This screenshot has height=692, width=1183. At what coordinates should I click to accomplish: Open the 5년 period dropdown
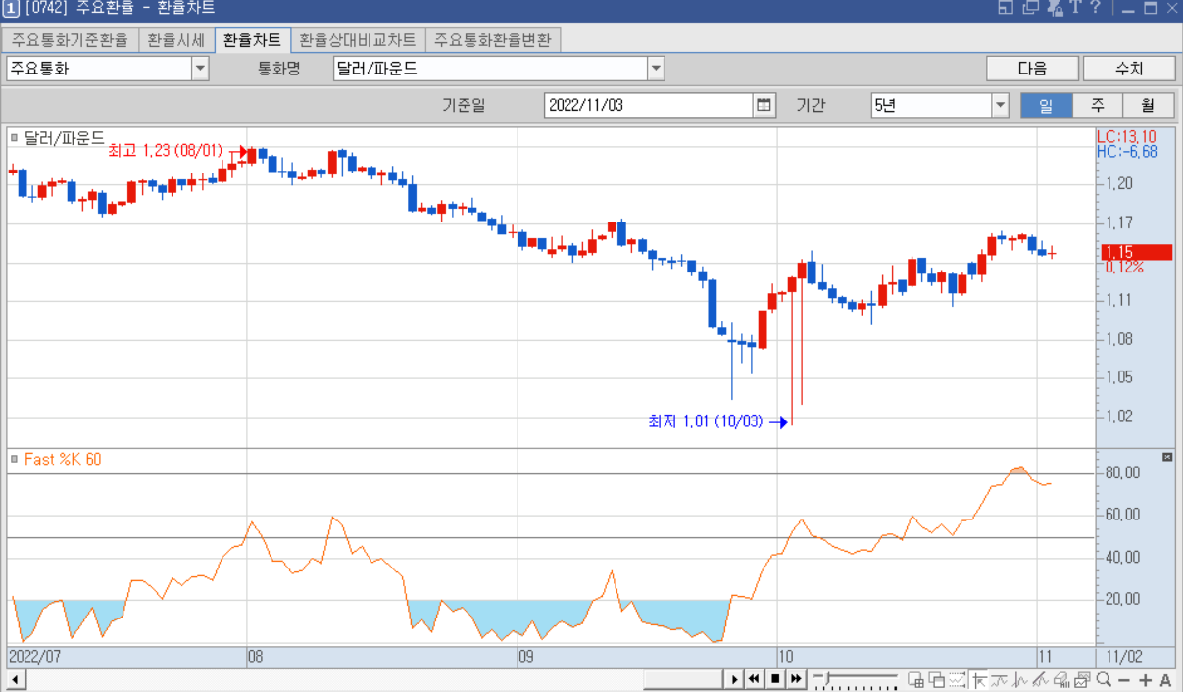(x=1000, y=105)
